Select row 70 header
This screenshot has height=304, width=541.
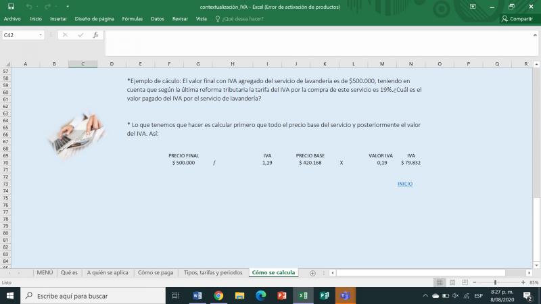(5, 163)
